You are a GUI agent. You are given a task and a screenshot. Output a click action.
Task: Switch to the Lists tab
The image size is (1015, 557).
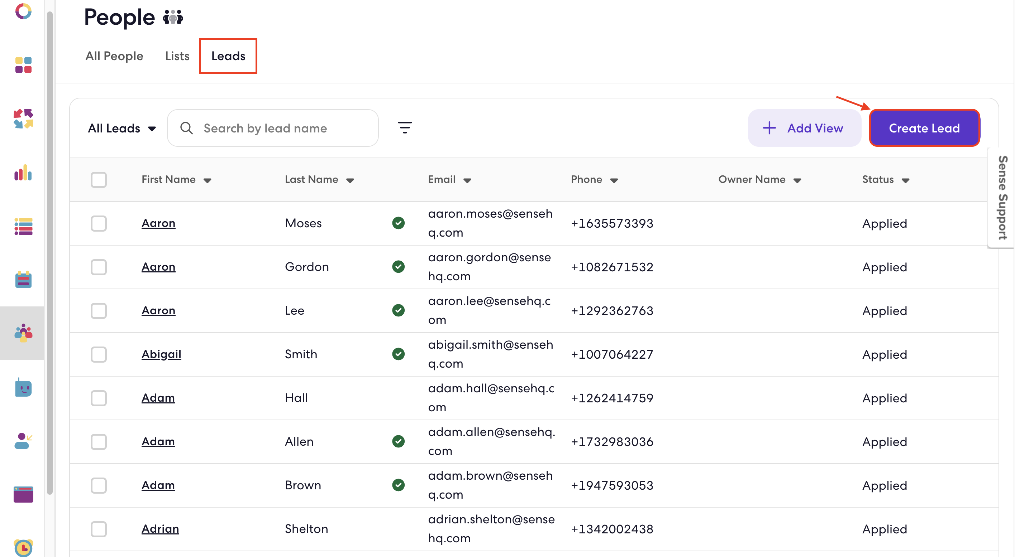click(x=177, y=56)
